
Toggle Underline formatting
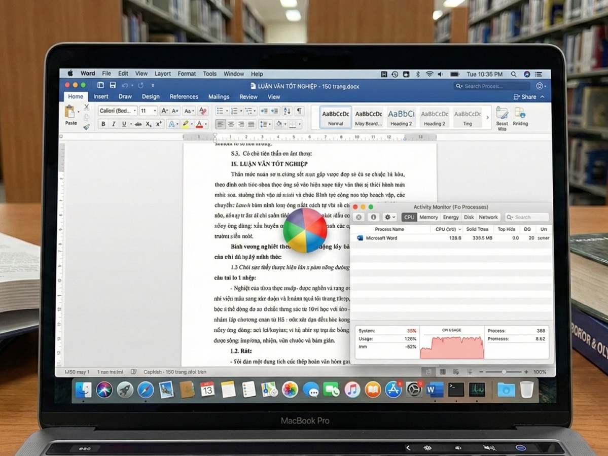point(124,124)
